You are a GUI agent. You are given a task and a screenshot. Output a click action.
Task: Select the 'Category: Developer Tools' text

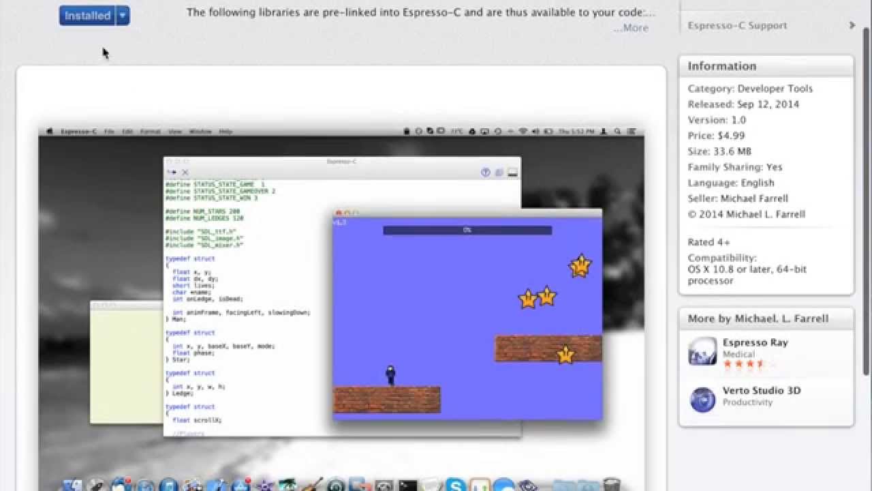750,89
